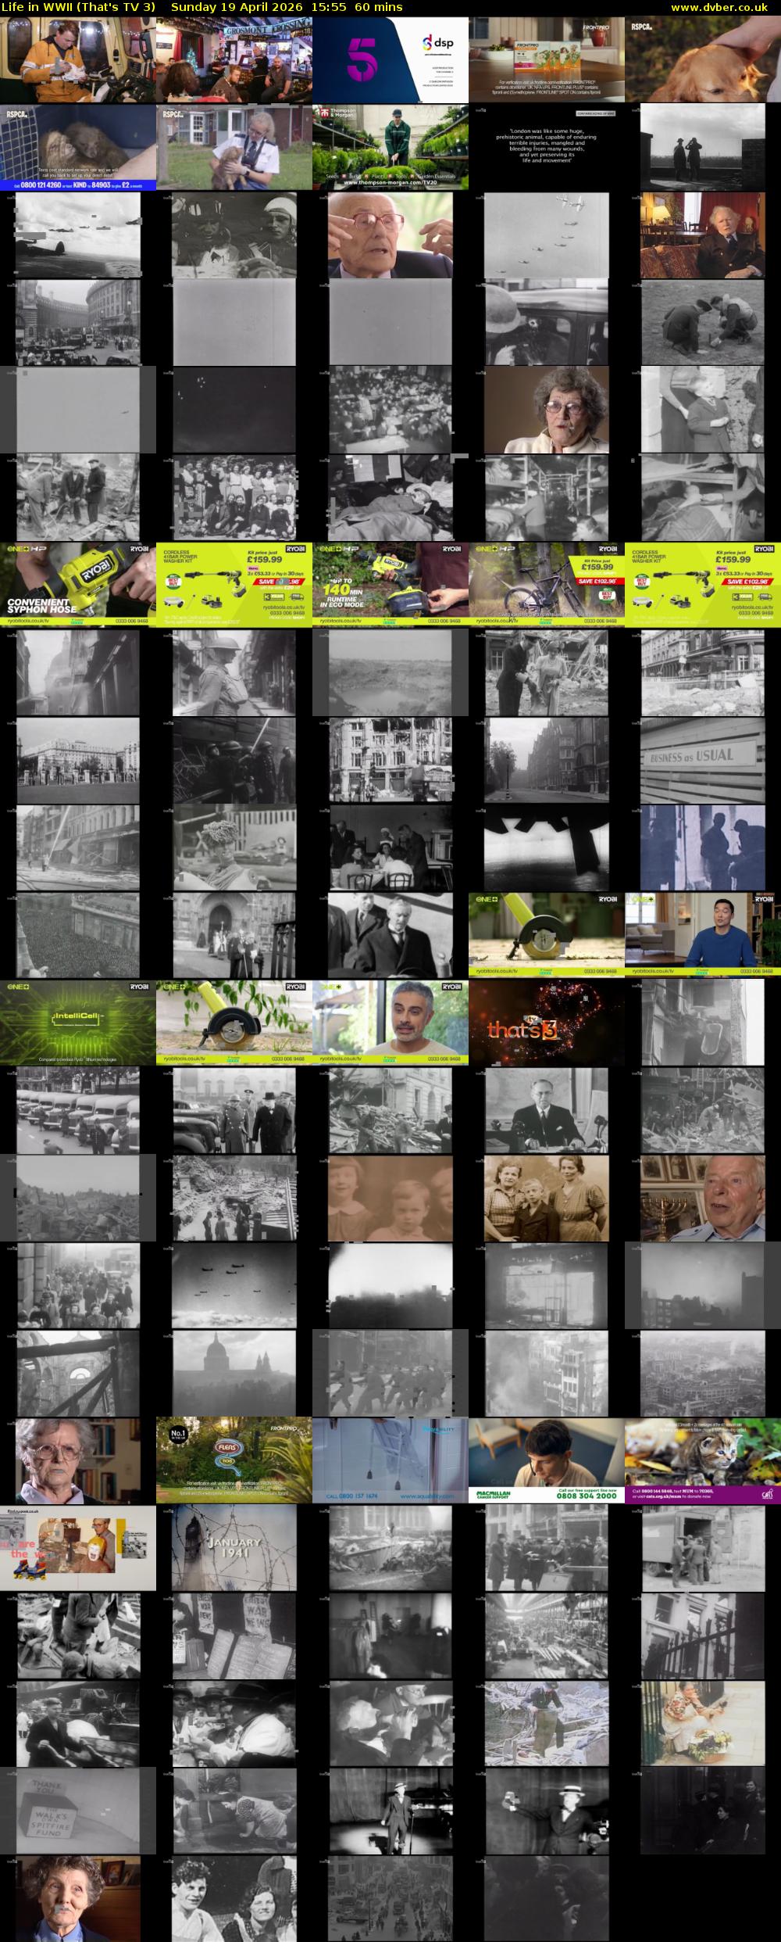This screenshot has width=781, height=1942.
Task: Select the Thompson & Morgan garden ad thumbnail
Action: click(390, 147)
